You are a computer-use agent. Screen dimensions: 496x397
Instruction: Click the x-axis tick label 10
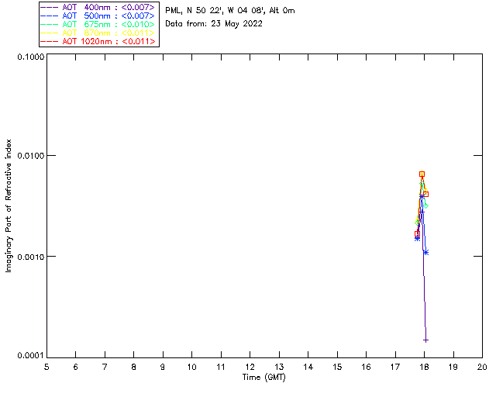click(x=191, y=368)
